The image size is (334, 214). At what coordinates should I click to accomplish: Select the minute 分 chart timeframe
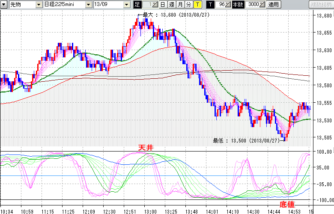188,5
